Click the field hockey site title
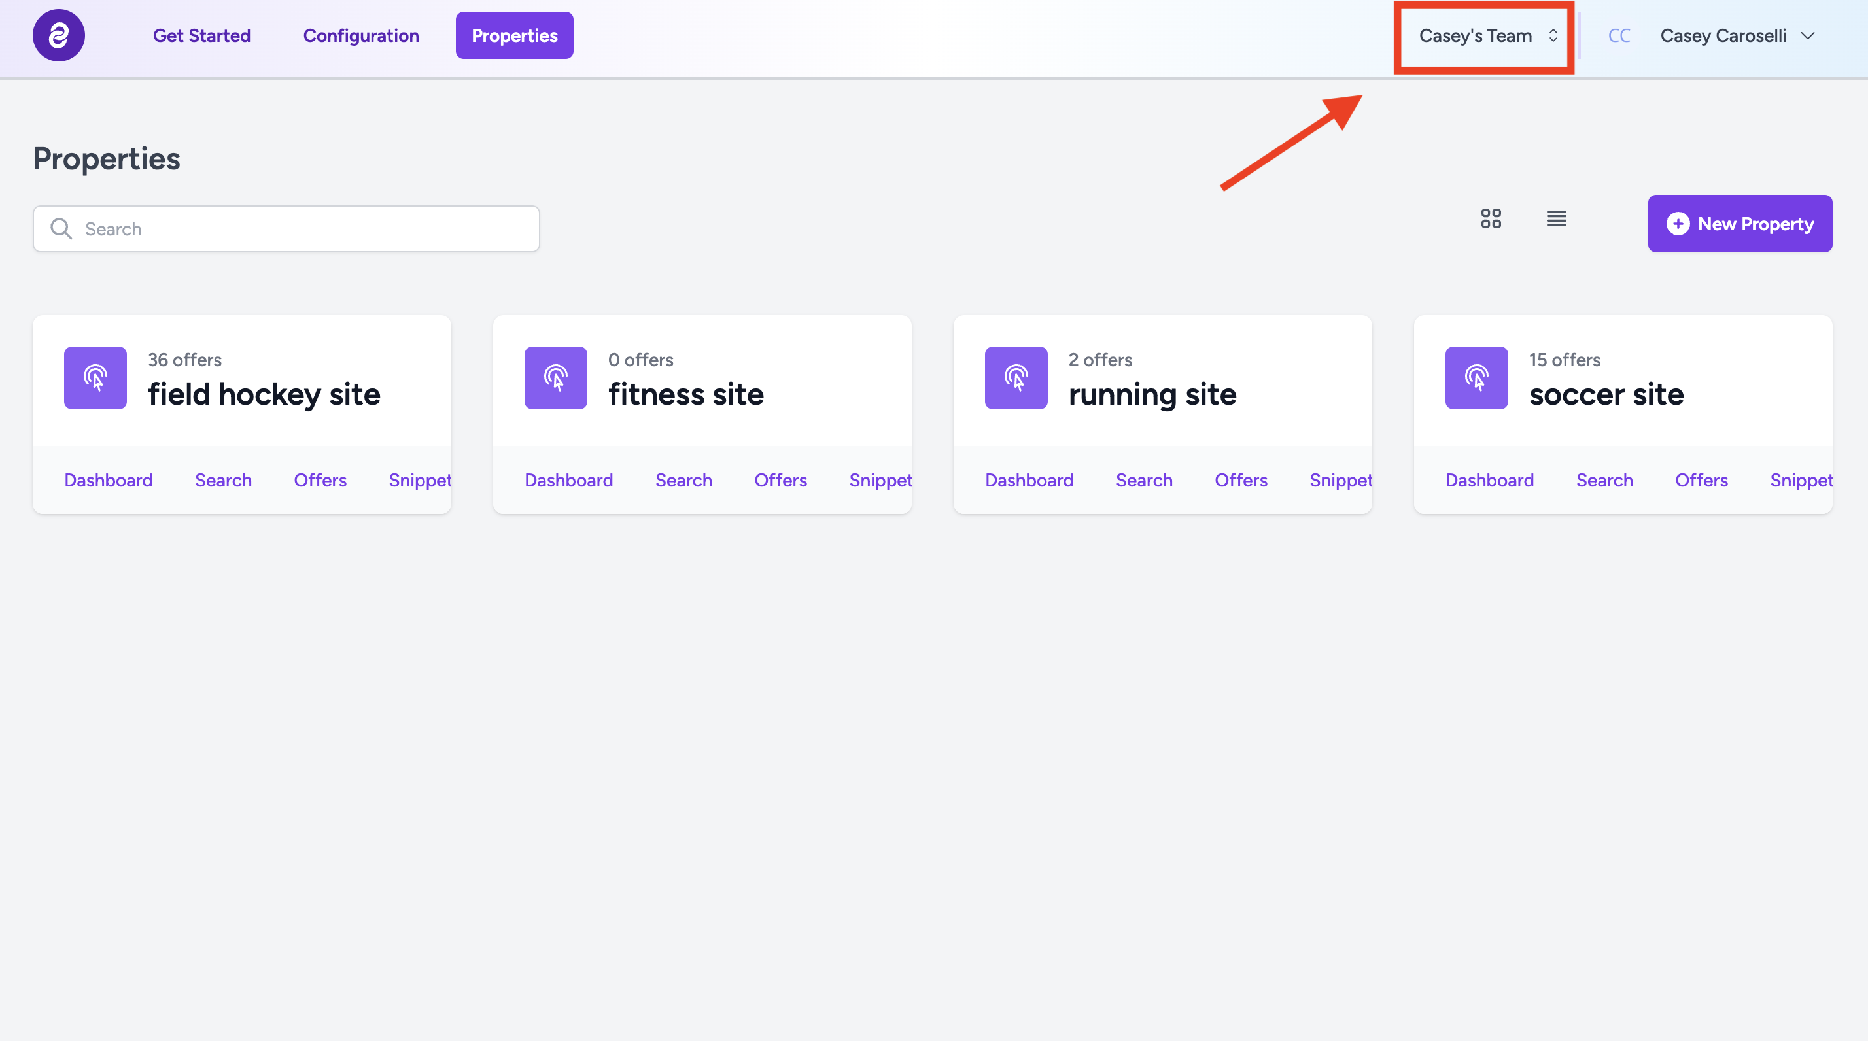Screen dimensions: 1868x1041 click(x=264, y=395)
